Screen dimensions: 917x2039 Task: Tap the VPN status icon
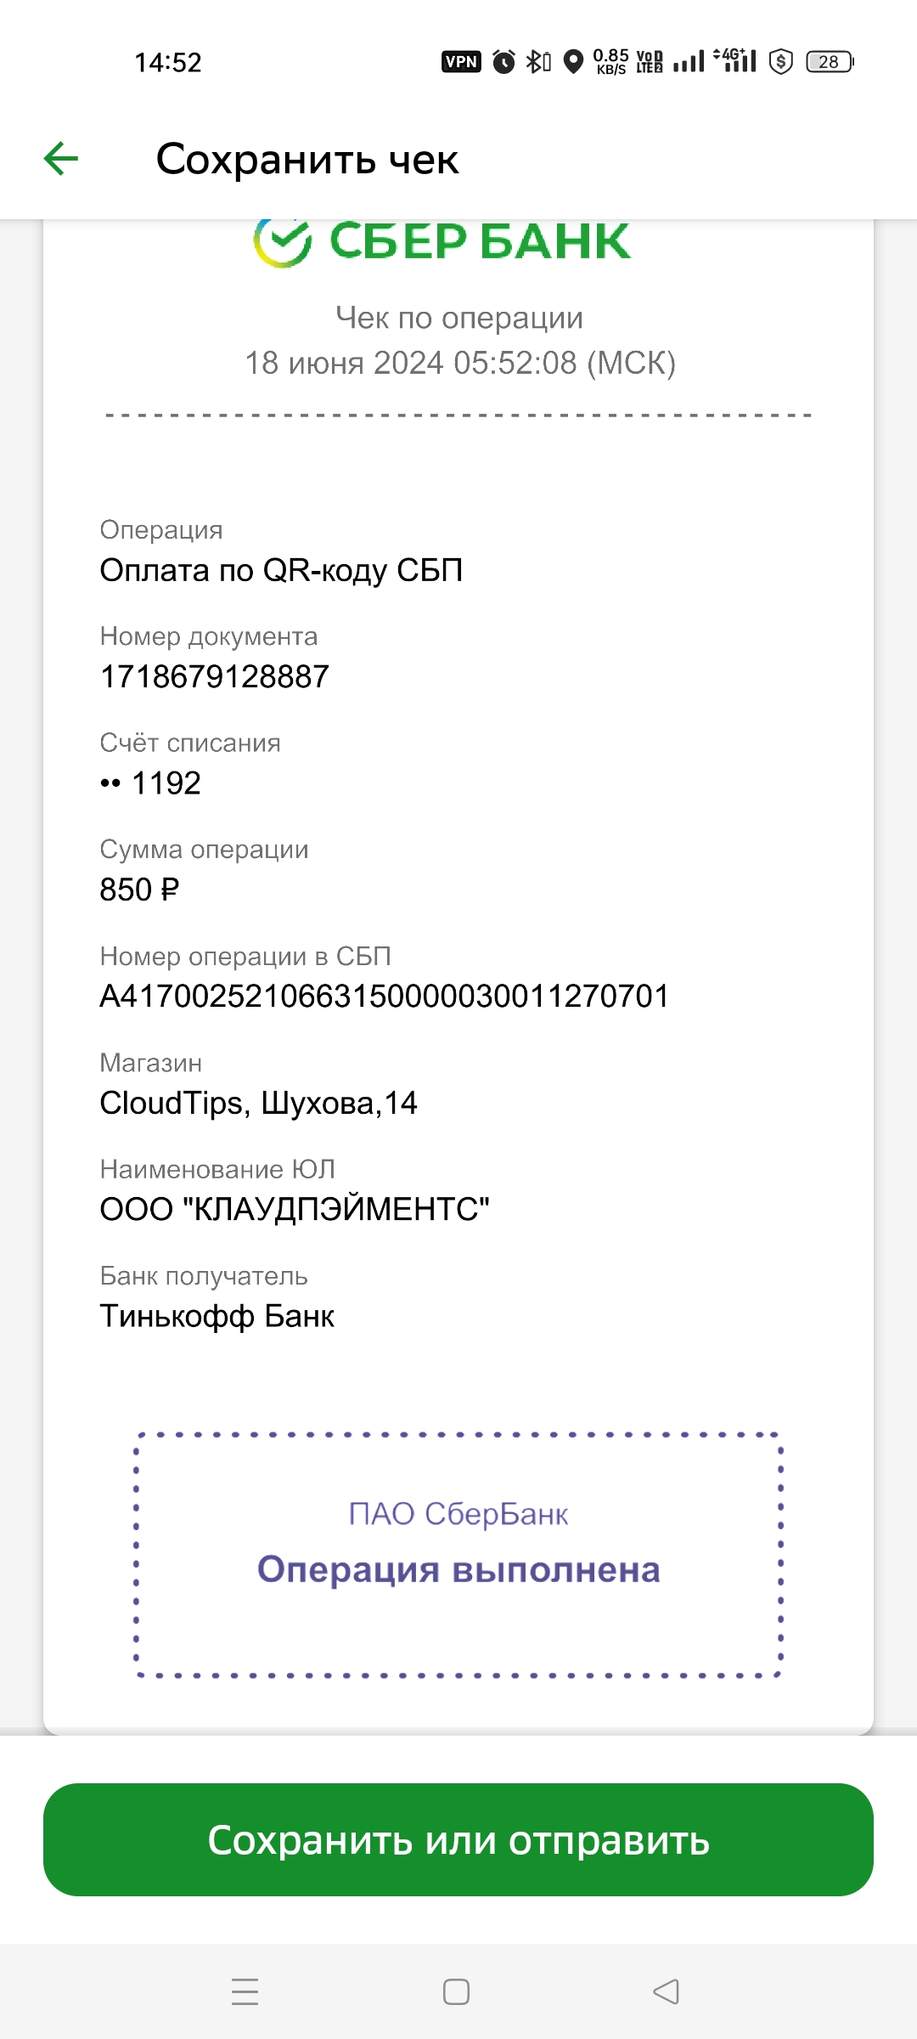[x=461, y=62]
